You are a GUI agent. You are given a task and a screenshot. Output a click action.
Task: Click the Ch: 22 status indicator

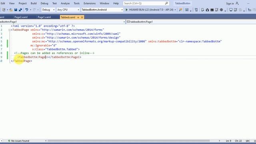point(238,141)
